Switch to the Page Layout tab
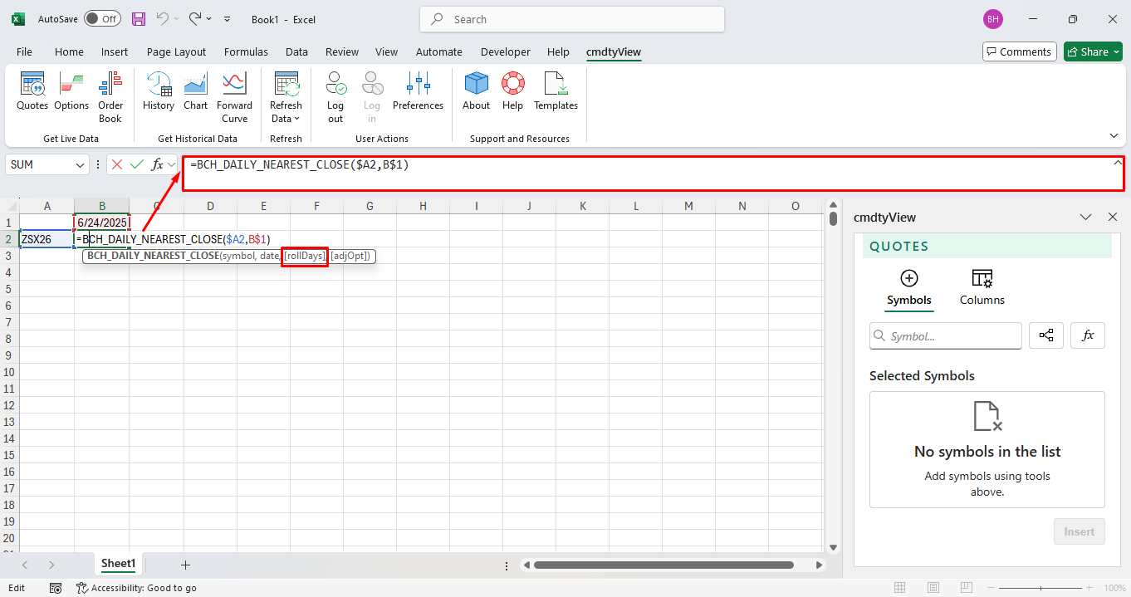The height and width of the screenshot is (597, 1131). pos(176,51)
